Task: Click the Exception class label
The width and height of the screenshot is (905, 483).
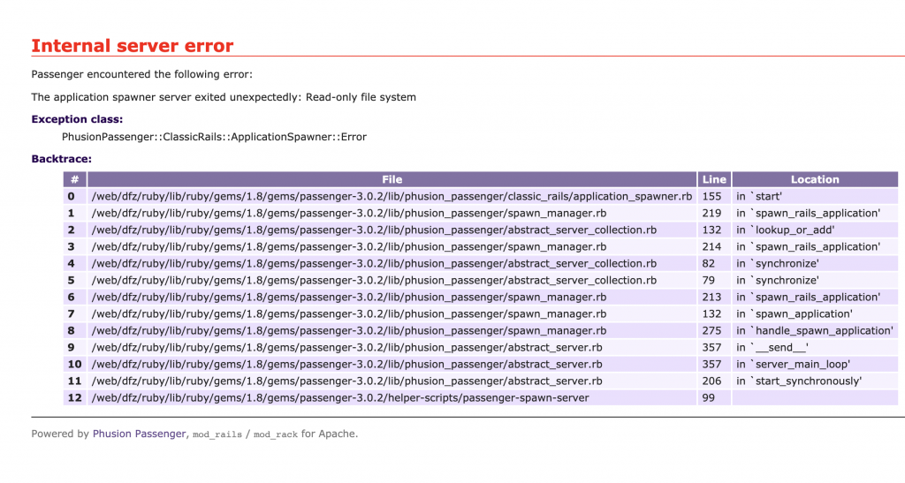Action: [x=77, y=119]
